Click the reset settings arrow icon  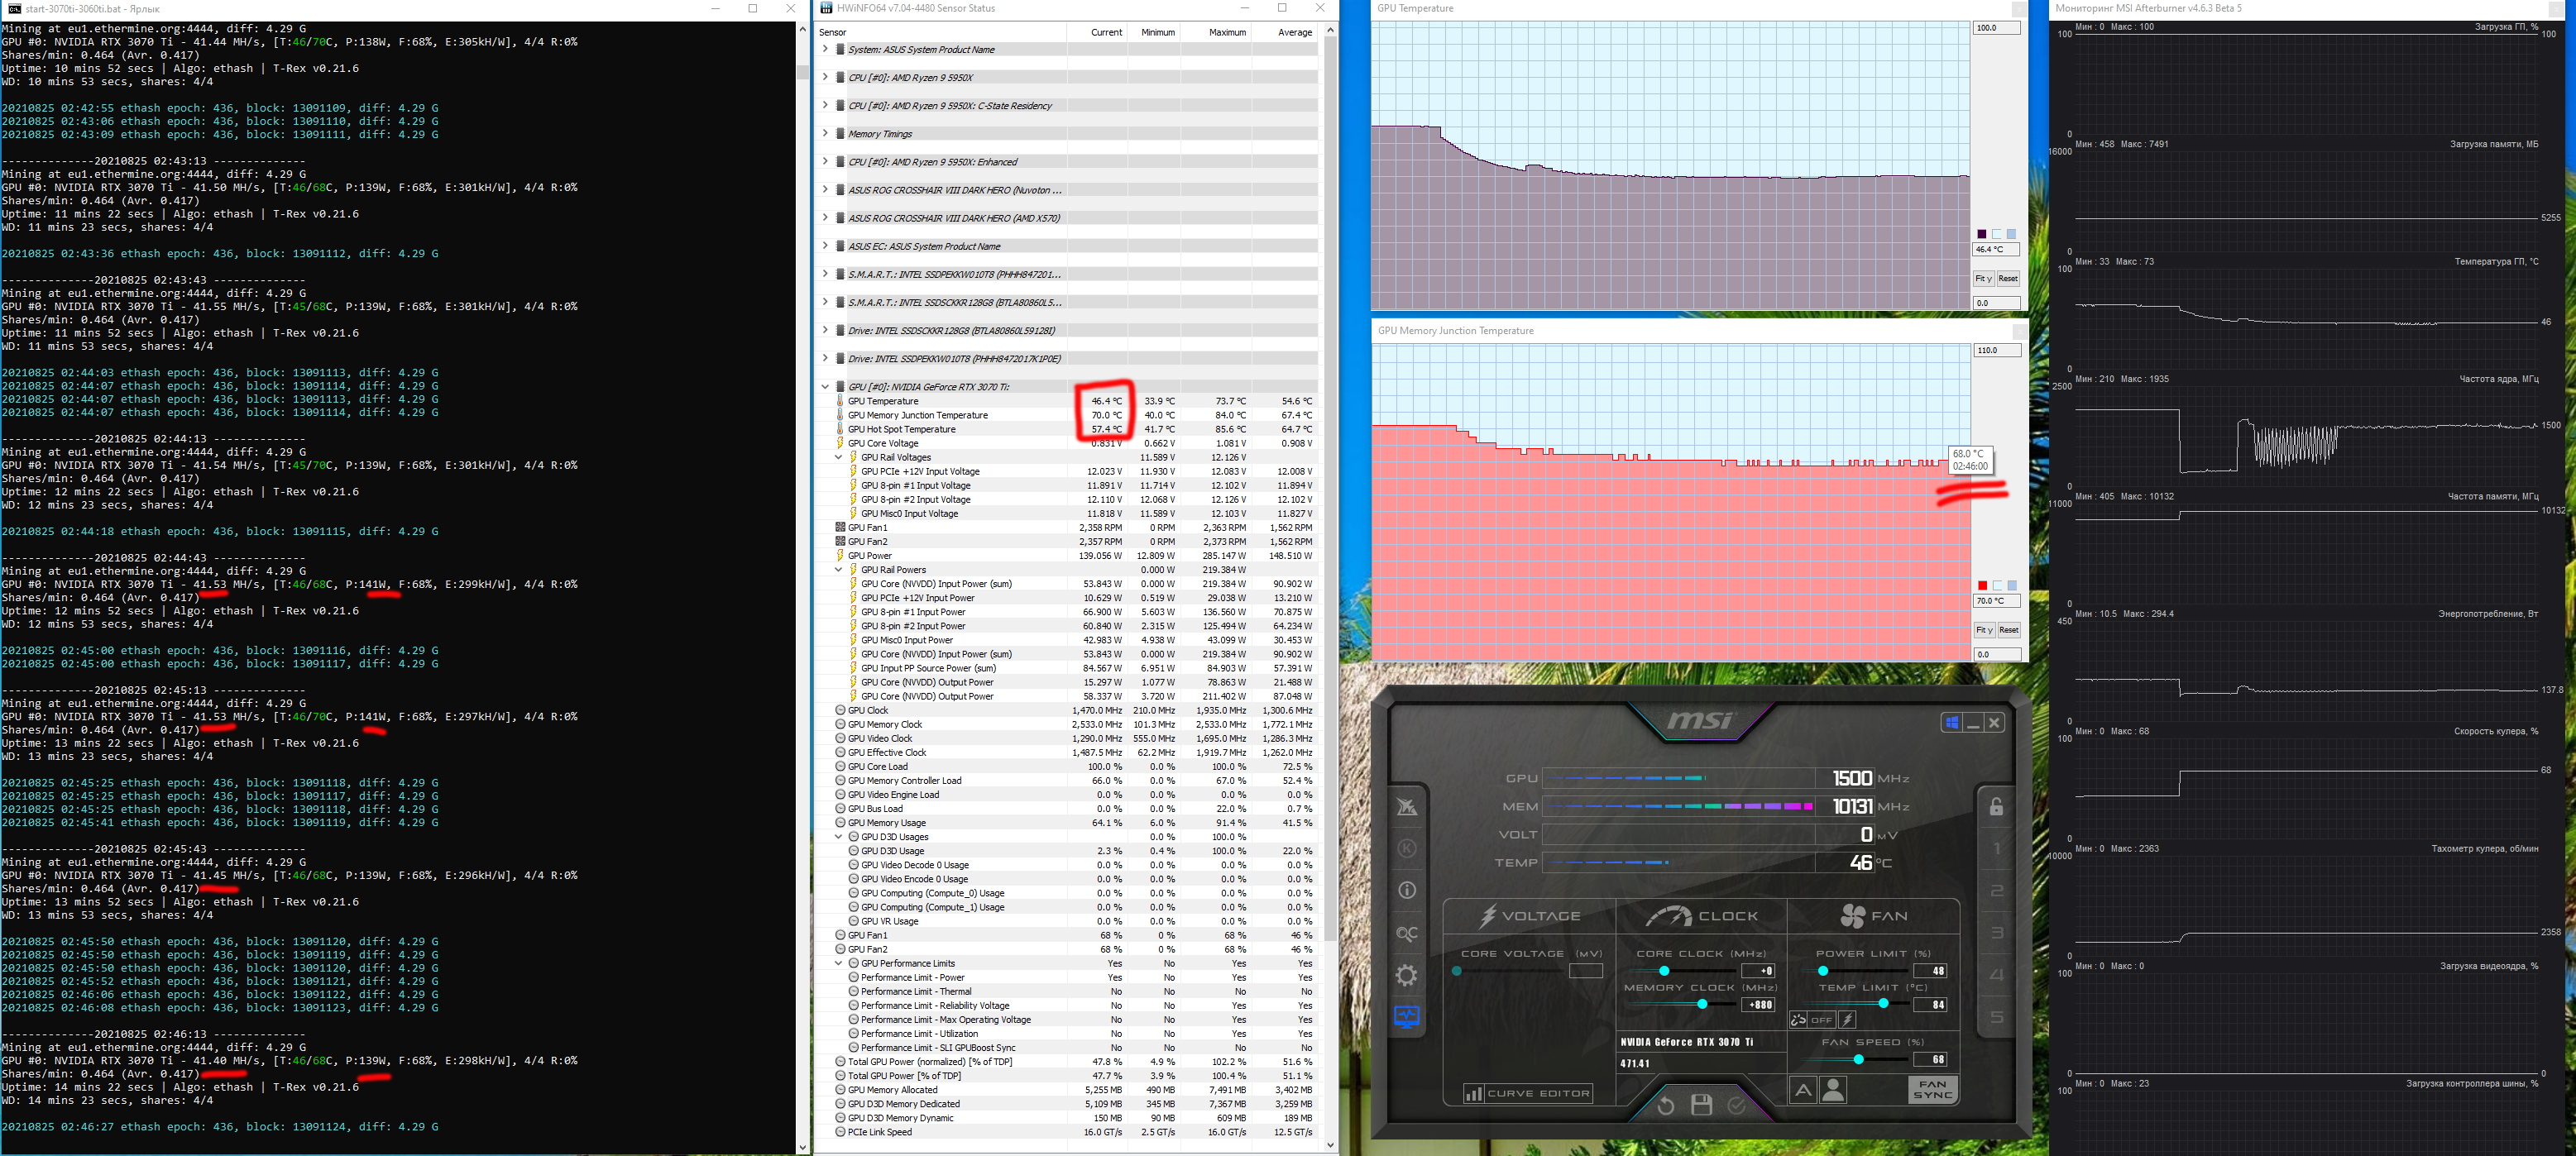[x=1665, y=1105]
